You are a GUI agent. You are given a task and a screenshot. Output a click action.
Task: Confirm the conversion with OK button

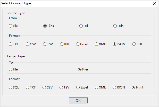78,100
